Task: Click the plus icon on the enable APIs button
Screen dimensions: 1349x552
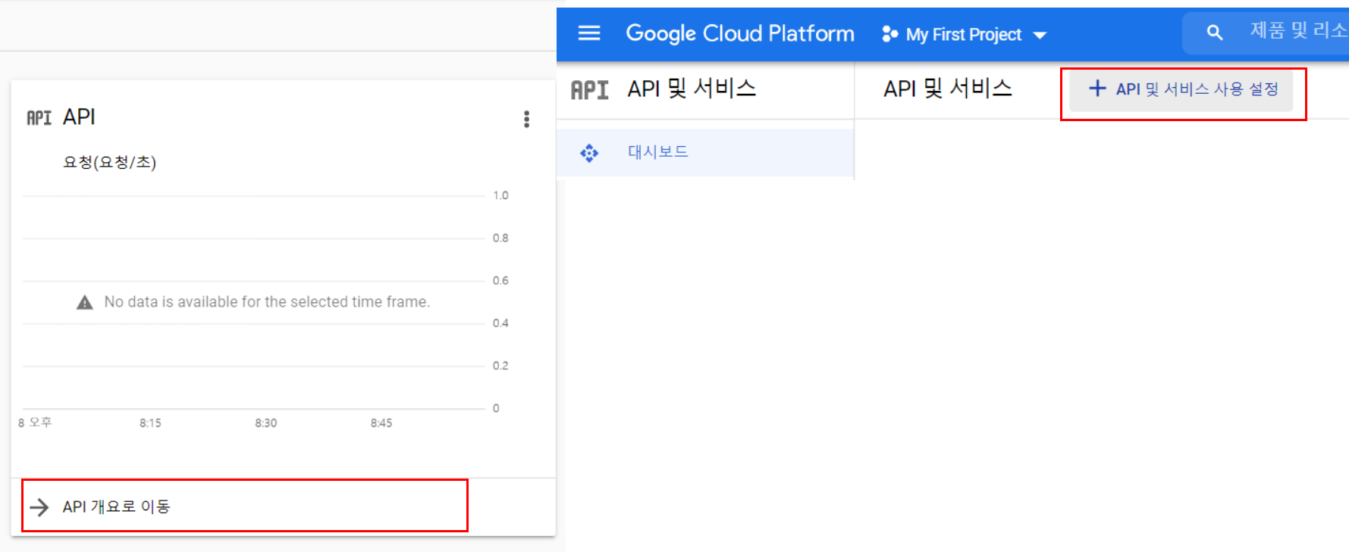Action: click(1096, 89)
